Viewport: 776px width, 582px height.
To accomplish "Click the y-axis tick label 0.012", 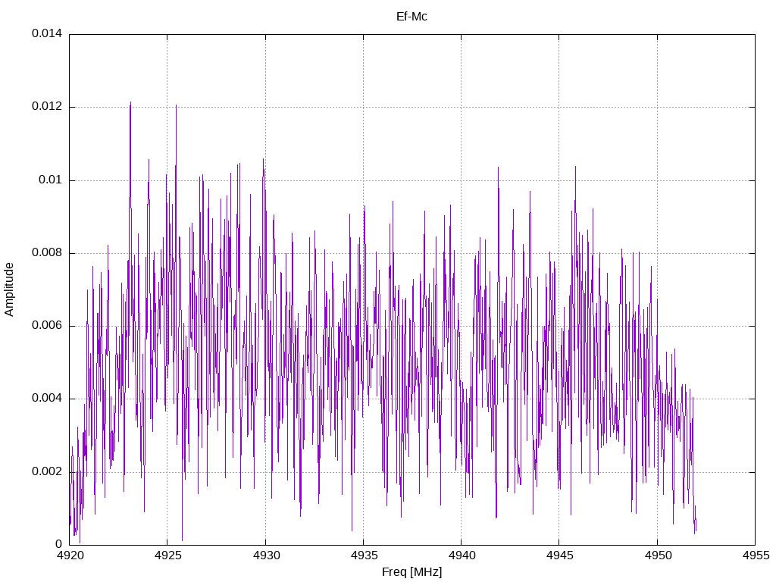I will [47, 106].
